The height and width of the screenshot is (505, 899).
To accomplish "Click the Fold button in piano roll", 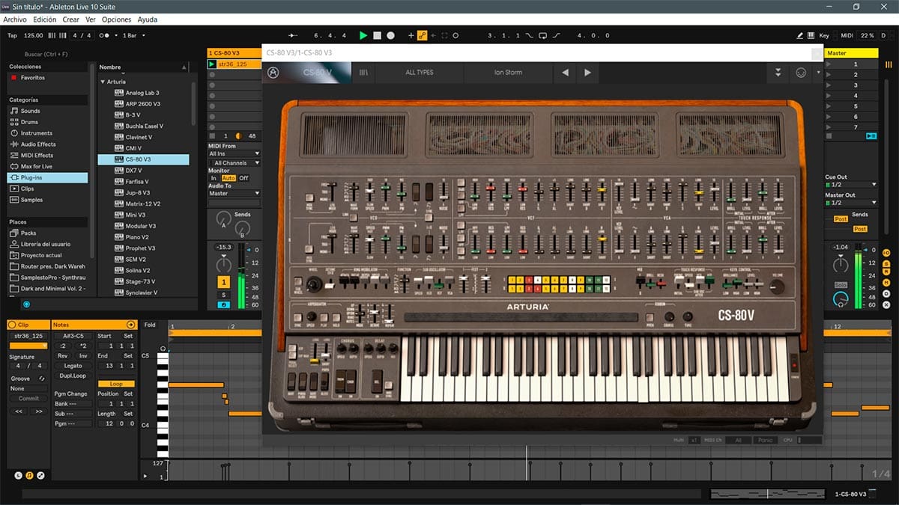I will point(151,325).
